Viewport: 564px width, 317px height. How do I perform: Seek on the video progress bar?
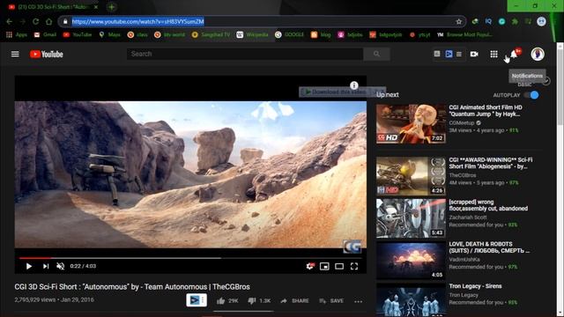(190, 258)
